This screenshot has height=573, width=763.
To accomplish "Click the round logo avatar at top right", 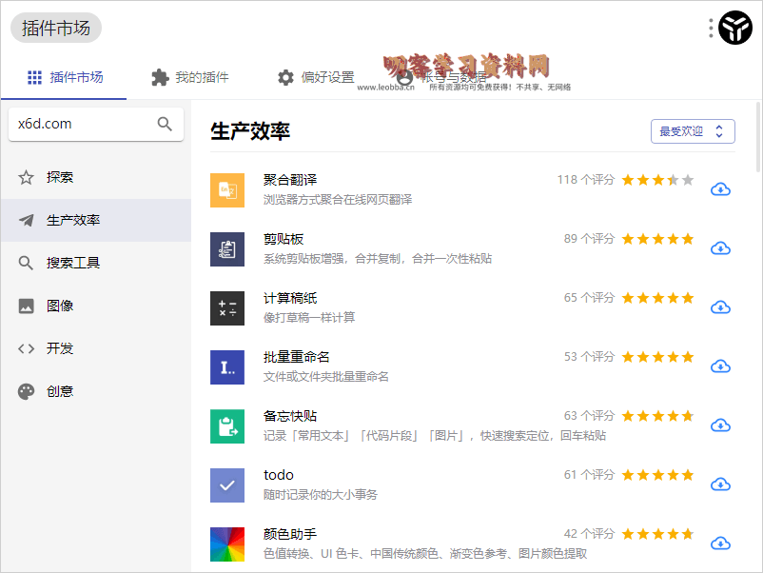I will click(735, 29).
